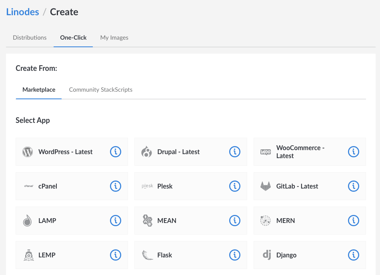This screenshot has width=380, height=275.
Task: Switch to the My Images tab
Action: click(x=114, y=37)
